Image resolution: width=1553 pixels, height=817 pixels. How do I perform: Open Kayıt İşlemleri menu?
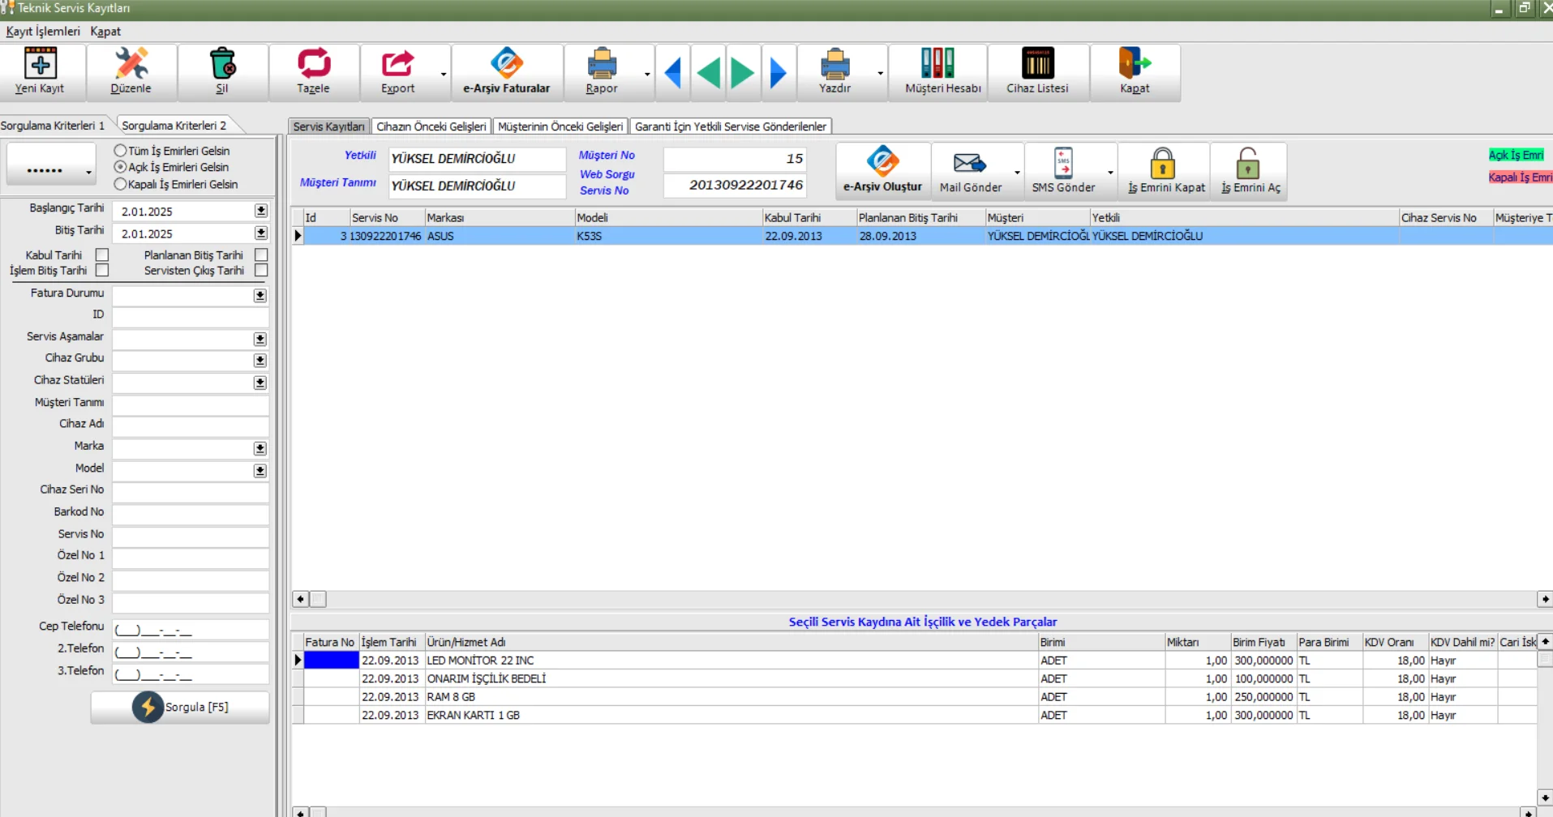point(43,31)
